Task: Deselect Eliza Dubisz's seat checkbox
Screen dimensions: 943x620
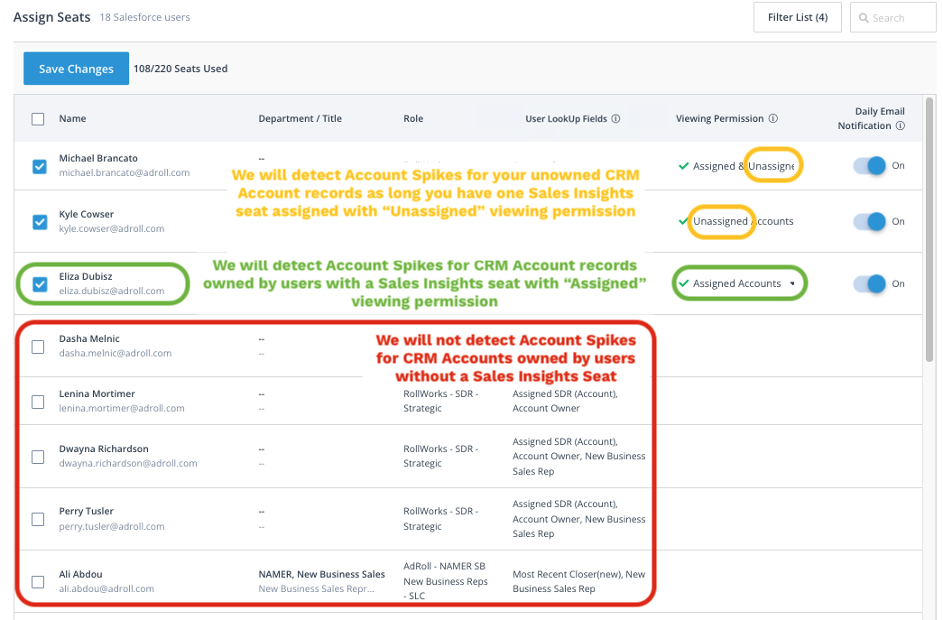Action: (x=40, y=284)
